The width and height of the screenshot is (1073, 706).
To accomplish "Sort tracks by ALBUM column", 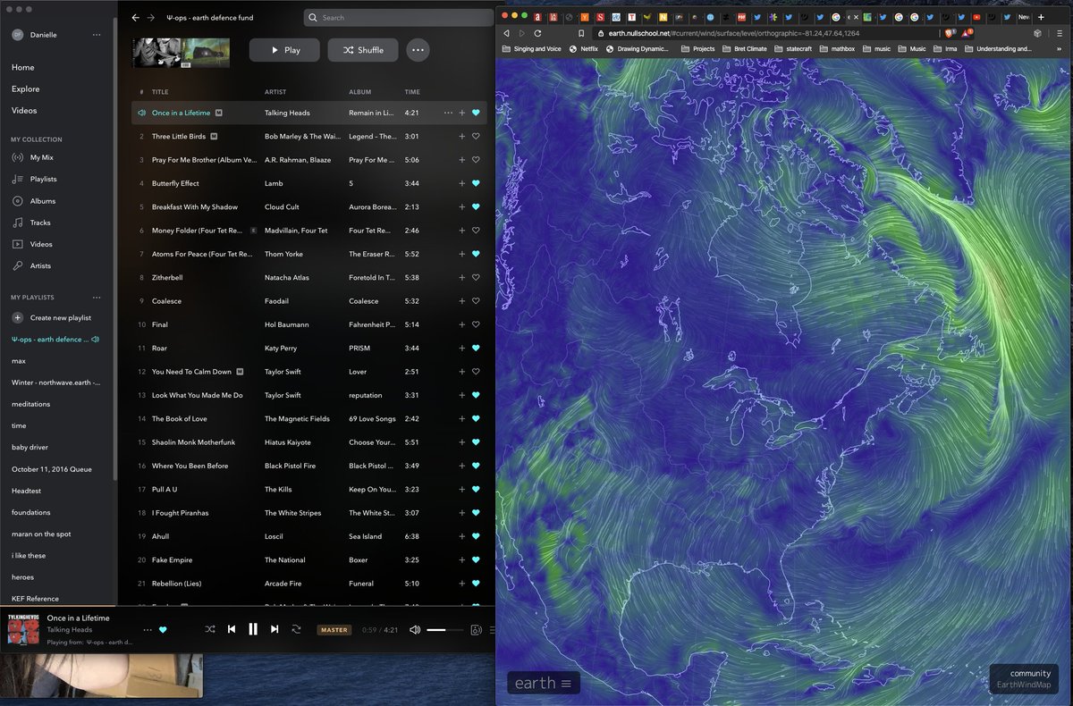I will pos(359,92).
